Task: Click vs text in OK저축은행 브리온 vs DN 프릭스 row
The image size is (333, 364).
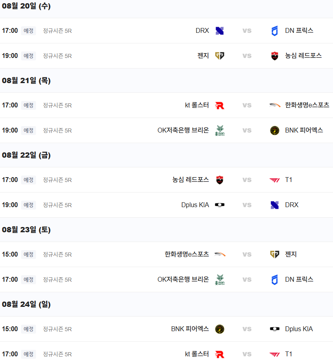Action: (247, 280)
